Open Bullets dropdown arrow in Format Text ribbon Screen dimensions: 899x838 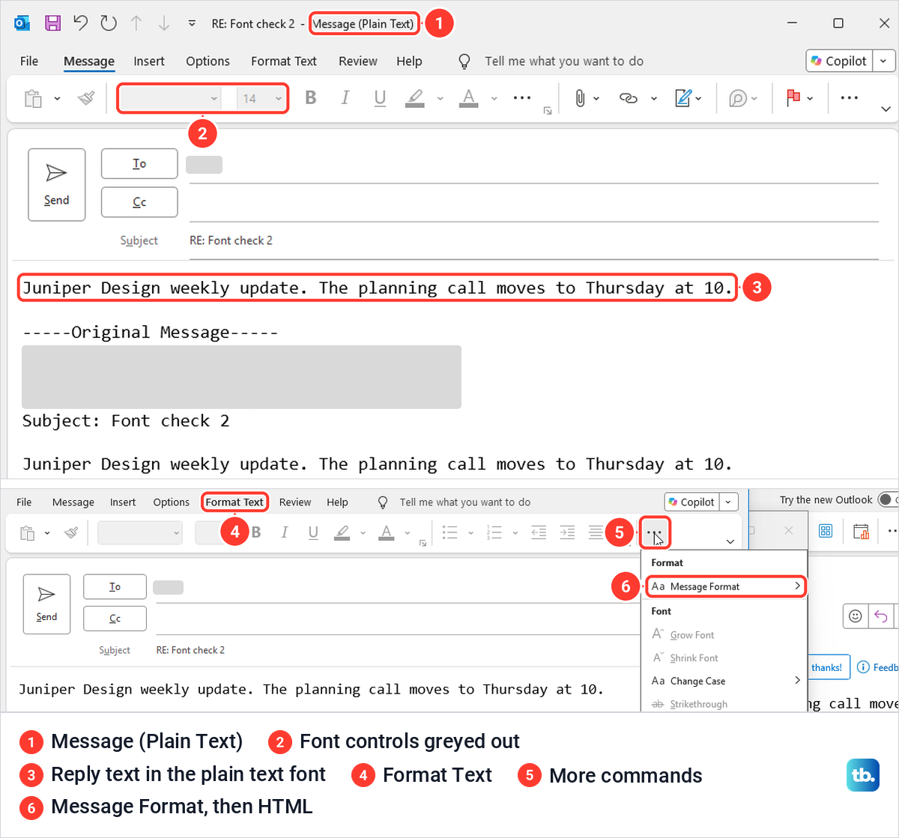(470, 532)
